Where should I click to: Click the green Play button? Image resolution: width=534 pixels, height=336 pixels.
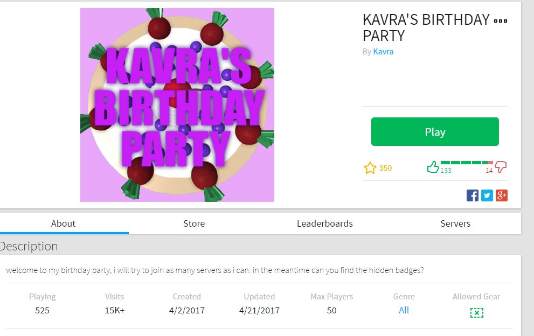click(x=435, y=132)
